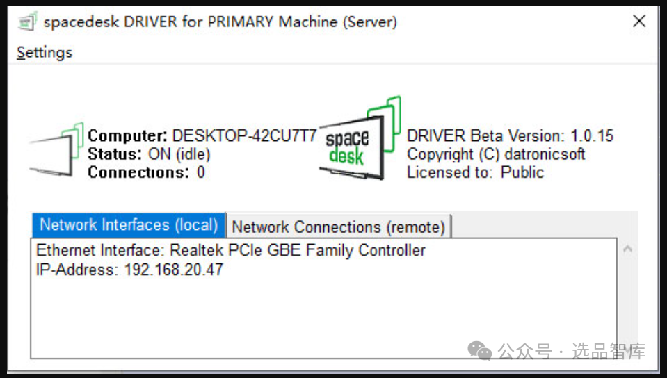This screenshot has height=378, width=667.
Task: Switch to Network Connections (remote) tab
Action: [x=339, y=227]
